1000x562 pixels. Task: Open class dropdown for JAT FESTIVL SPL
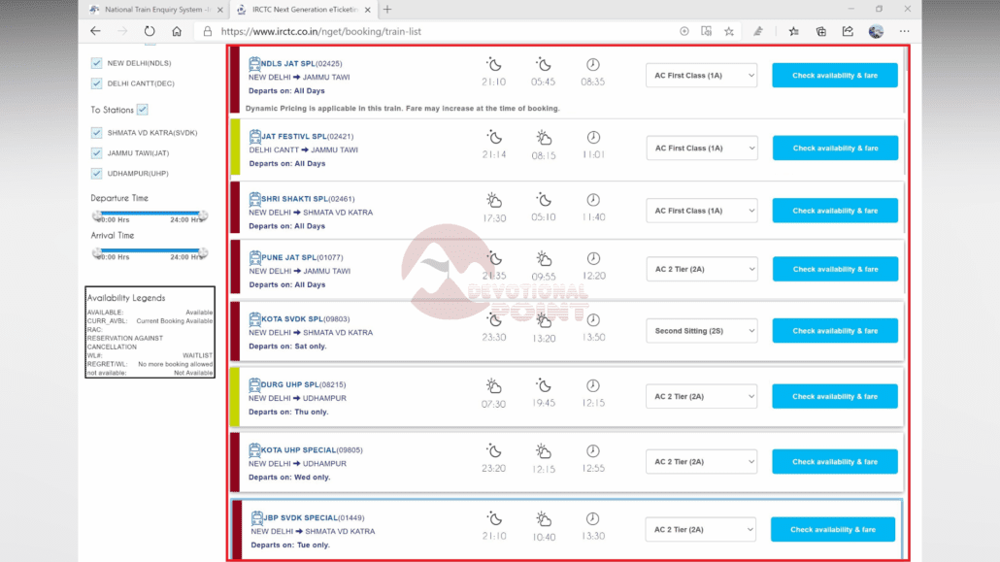click(702, 148)
